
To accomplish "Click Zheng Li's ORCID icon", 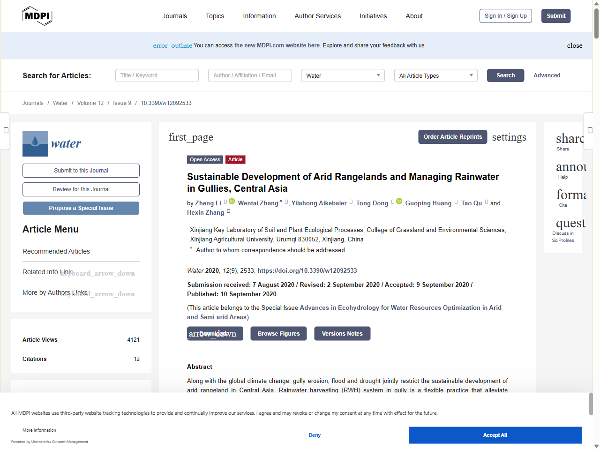I will pos(232,202).
